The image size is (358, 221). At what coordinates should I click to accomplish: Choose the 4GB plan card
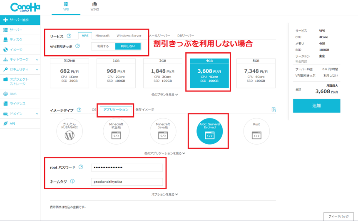click(209, 73)
